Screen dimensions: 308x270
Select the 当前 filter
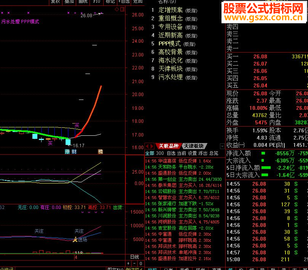(x=181, y=153)
